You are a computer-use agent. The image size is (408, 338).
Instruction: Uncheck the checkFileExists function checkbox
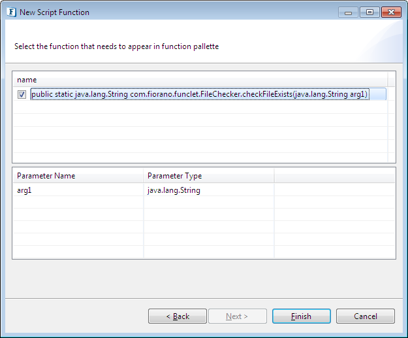coord(22,94)
